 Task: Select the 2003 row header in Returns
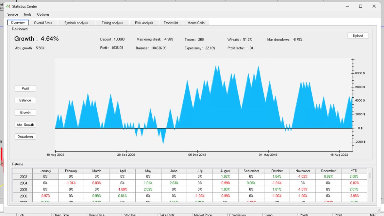click(24, 176)
